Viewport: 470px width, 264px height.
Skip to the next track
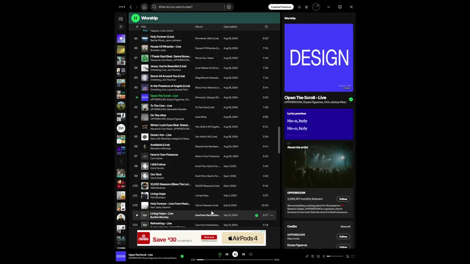pos(243,254)
